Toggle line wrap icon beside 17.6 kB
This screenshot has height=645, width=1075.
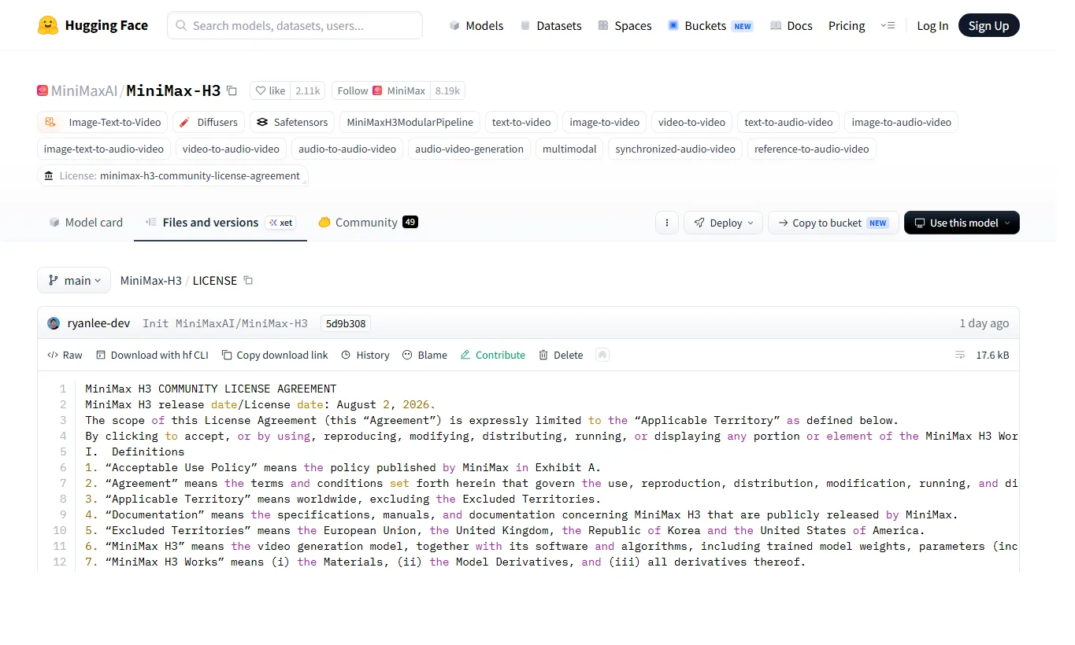[x=960, y=355]
